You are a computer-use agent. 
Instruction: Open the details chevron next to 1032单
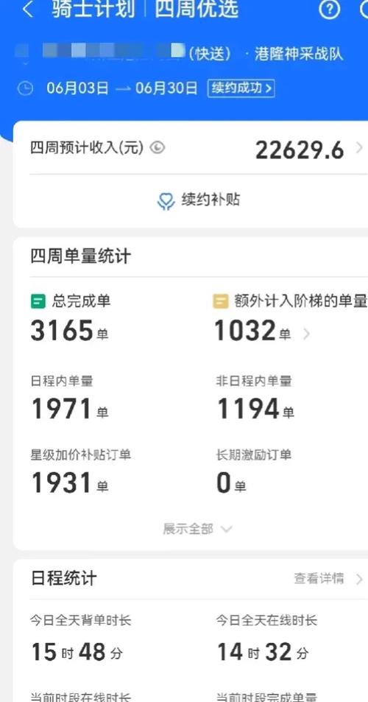point(306,334)
